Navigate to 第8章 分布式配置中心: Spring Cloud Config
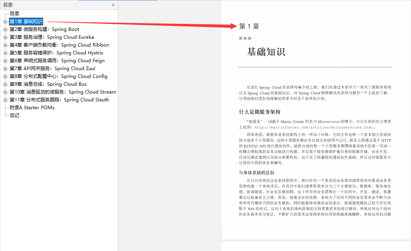Screen dimensions: 411x251 tap(58, 76)
